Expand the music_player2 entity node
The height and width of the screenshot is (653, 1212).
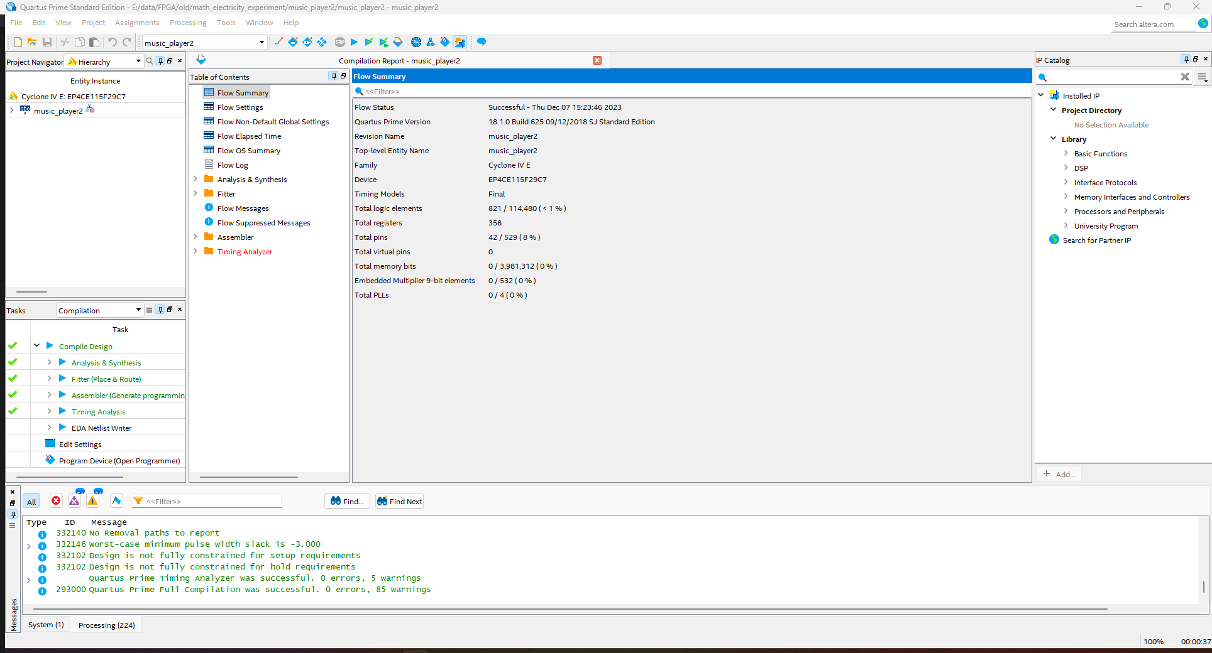tap(11, 111)
